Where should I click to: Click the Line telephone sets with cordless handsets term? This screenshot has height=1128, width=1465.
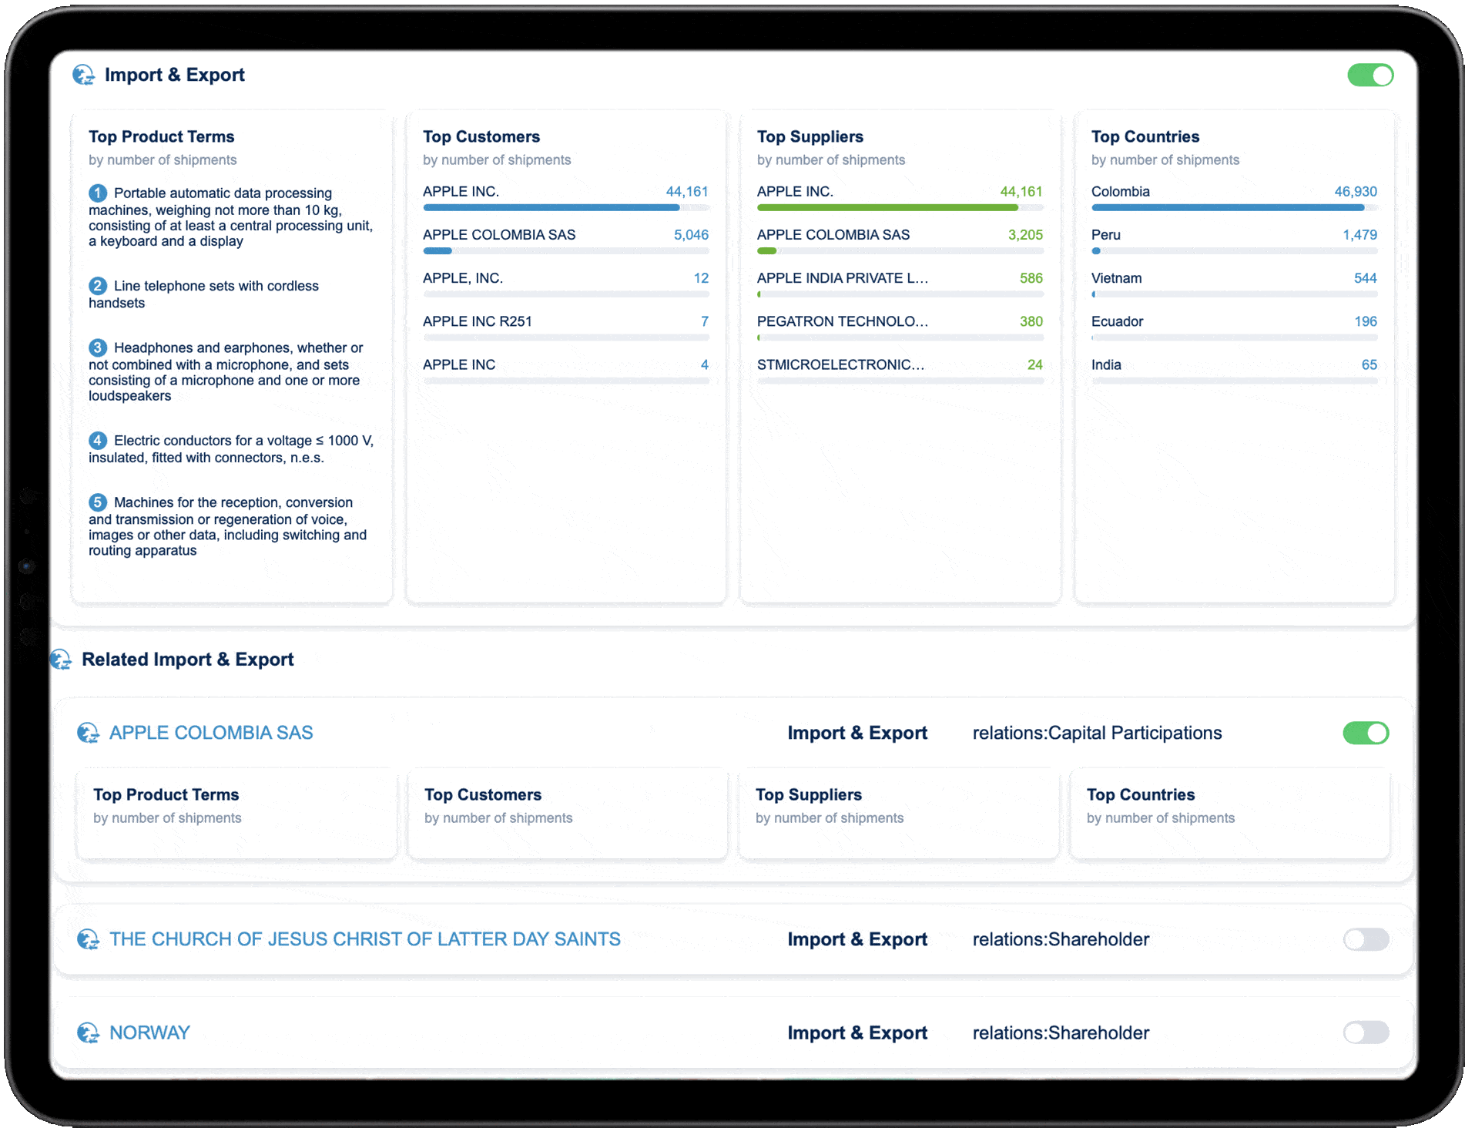204,294
